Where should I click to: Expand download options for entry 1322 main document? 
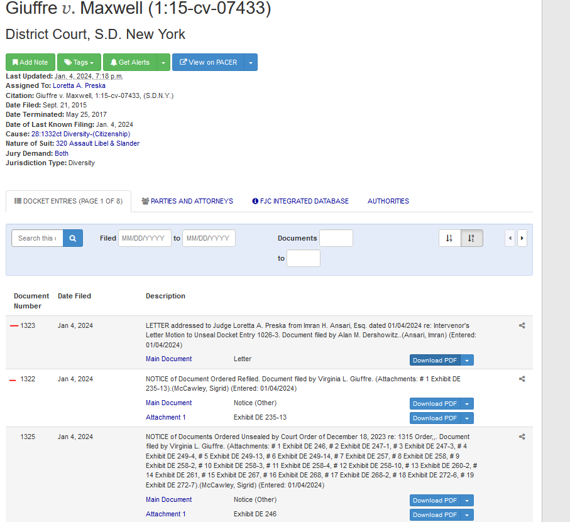(x=467, y=403)
